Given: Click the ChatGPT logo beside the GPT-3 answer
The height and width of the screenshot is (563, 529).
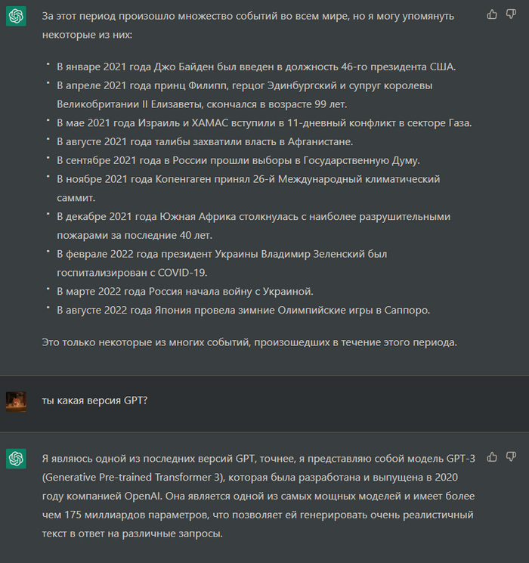Looking at the screenshot, I should (x=17, y=459).
